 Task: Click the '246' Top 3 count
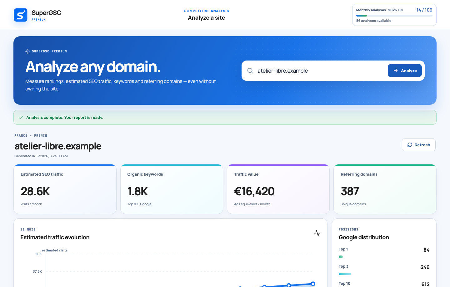425,267
